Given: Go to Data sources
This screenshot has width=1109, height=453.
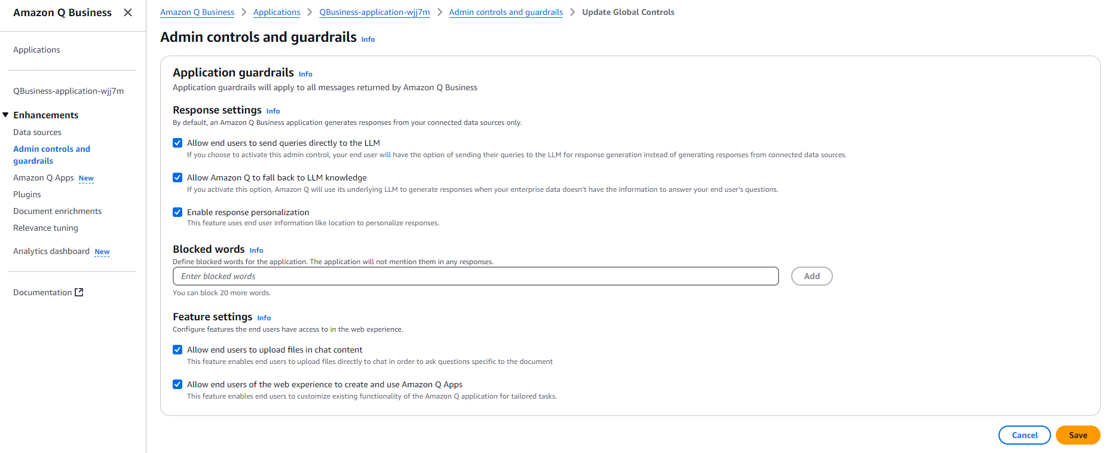Looking at the screenshot, I should tap(37, 132).
